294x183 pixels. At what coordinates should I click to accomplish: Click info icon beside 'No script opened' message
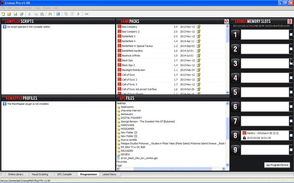coord(5,27)
